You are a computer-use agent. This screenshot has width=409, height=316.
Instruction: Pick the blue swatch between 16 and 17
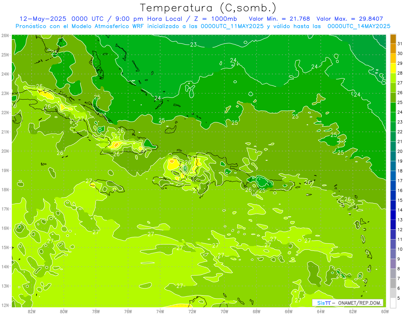point(393,185)
